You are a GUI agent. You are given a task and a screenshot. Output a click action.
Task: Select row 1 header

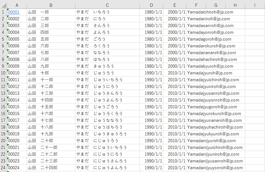[x=3, y=12]
